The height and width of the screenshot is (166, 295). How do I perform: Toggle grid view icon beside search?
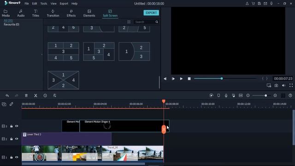click(129, 22)
